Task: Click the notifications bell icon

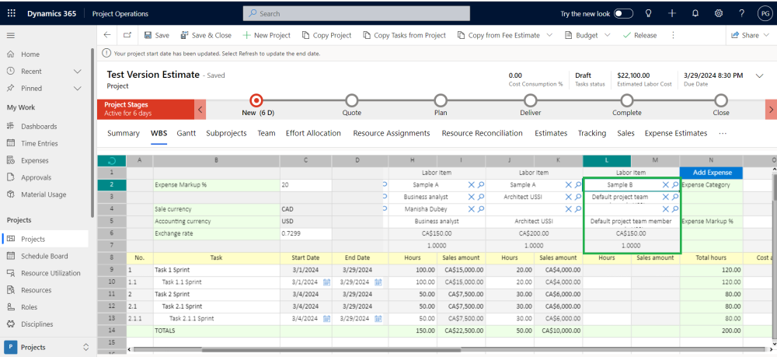Action: click(x=695, y=13)
